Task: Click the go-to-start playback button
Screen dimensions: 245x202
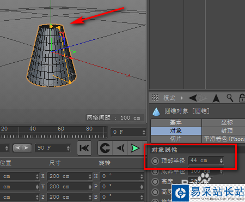Action: [x=84, y=148]
